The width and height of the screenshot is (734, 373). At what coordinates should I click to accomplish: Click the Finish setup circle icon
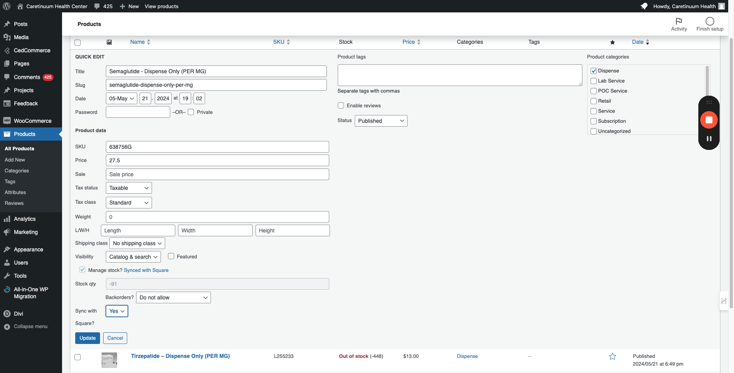click(x=710, y=21)
